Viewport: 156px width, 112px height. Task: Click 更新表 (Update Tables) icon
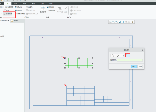[x=48, y=7]
